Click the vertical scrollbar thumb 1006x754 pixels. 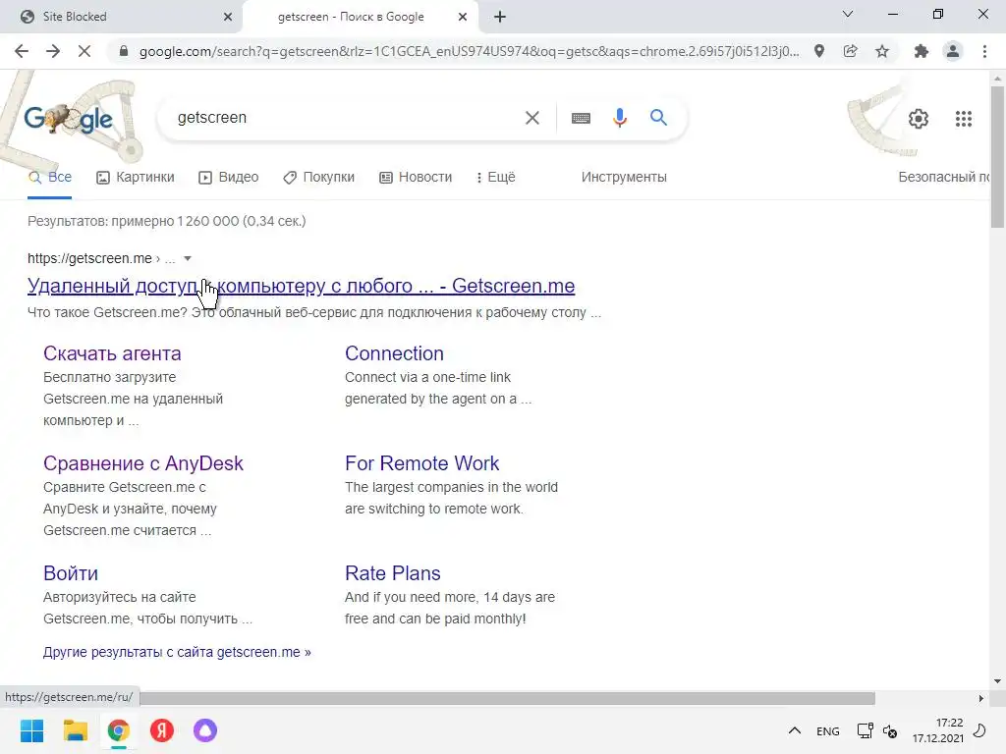tap(997, 156)
